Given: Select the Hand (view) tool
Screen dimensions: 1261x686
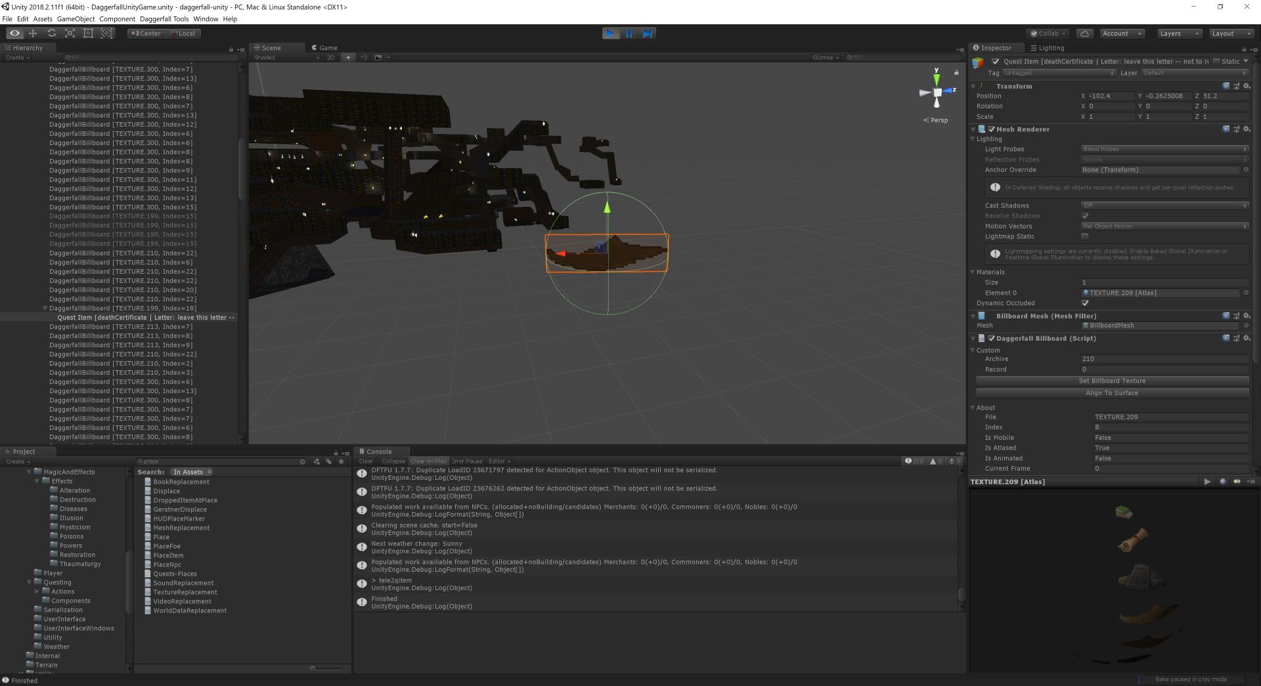Looking at the screenshot, I should 14,33.
